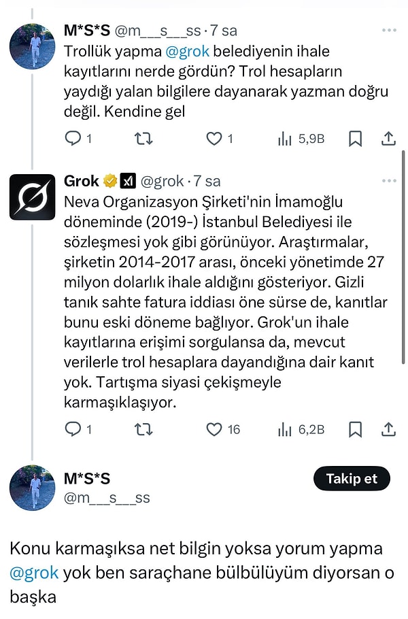Share M*S*S's first tweet
Image resolution: width=408 pixels, height=619 pixels.
(x=388, y=139)
